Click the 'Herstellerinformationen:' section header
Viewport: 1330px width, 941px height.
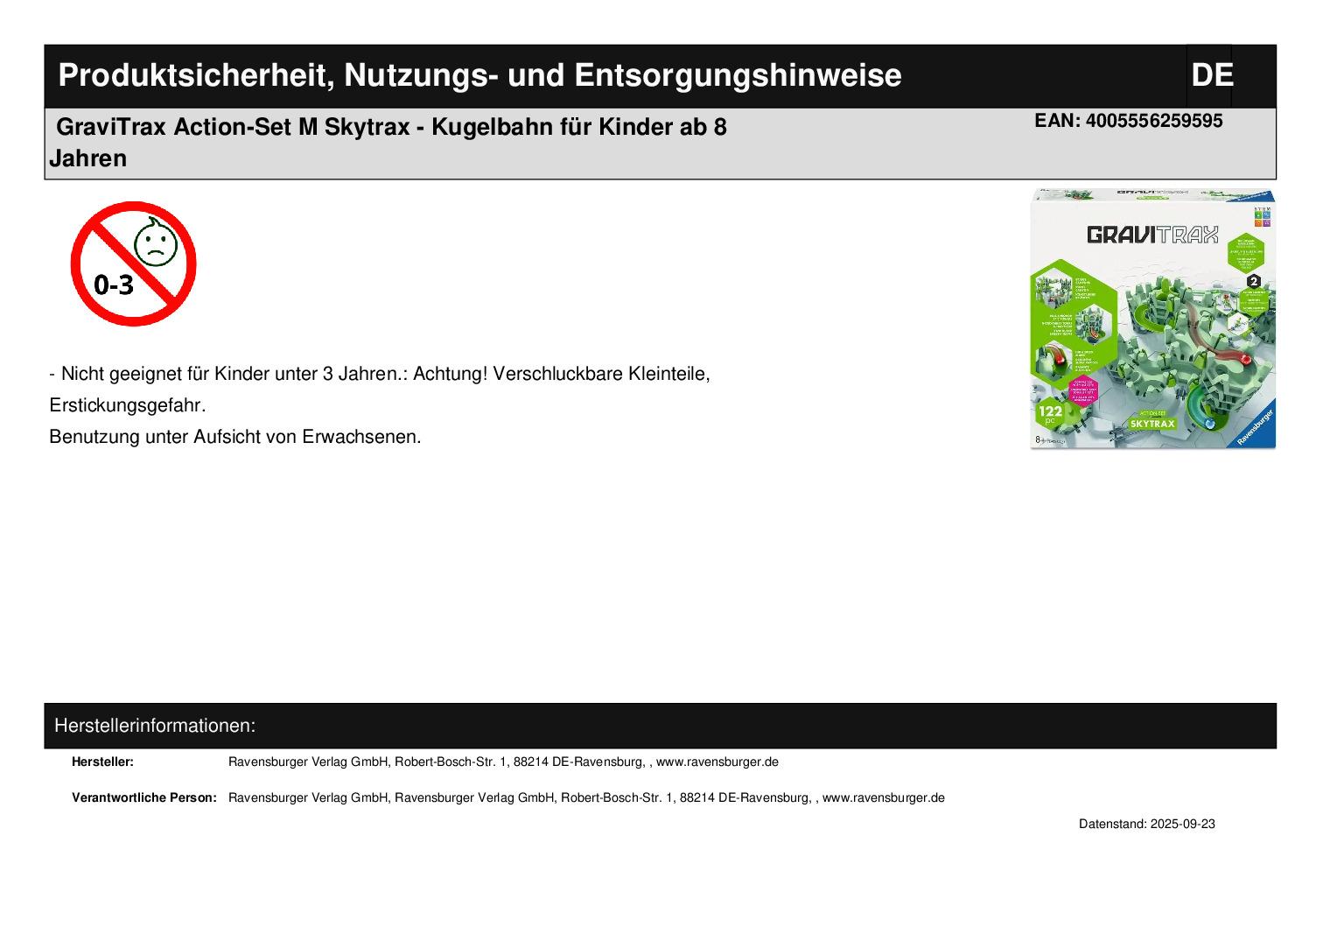[x=155, y=726]
